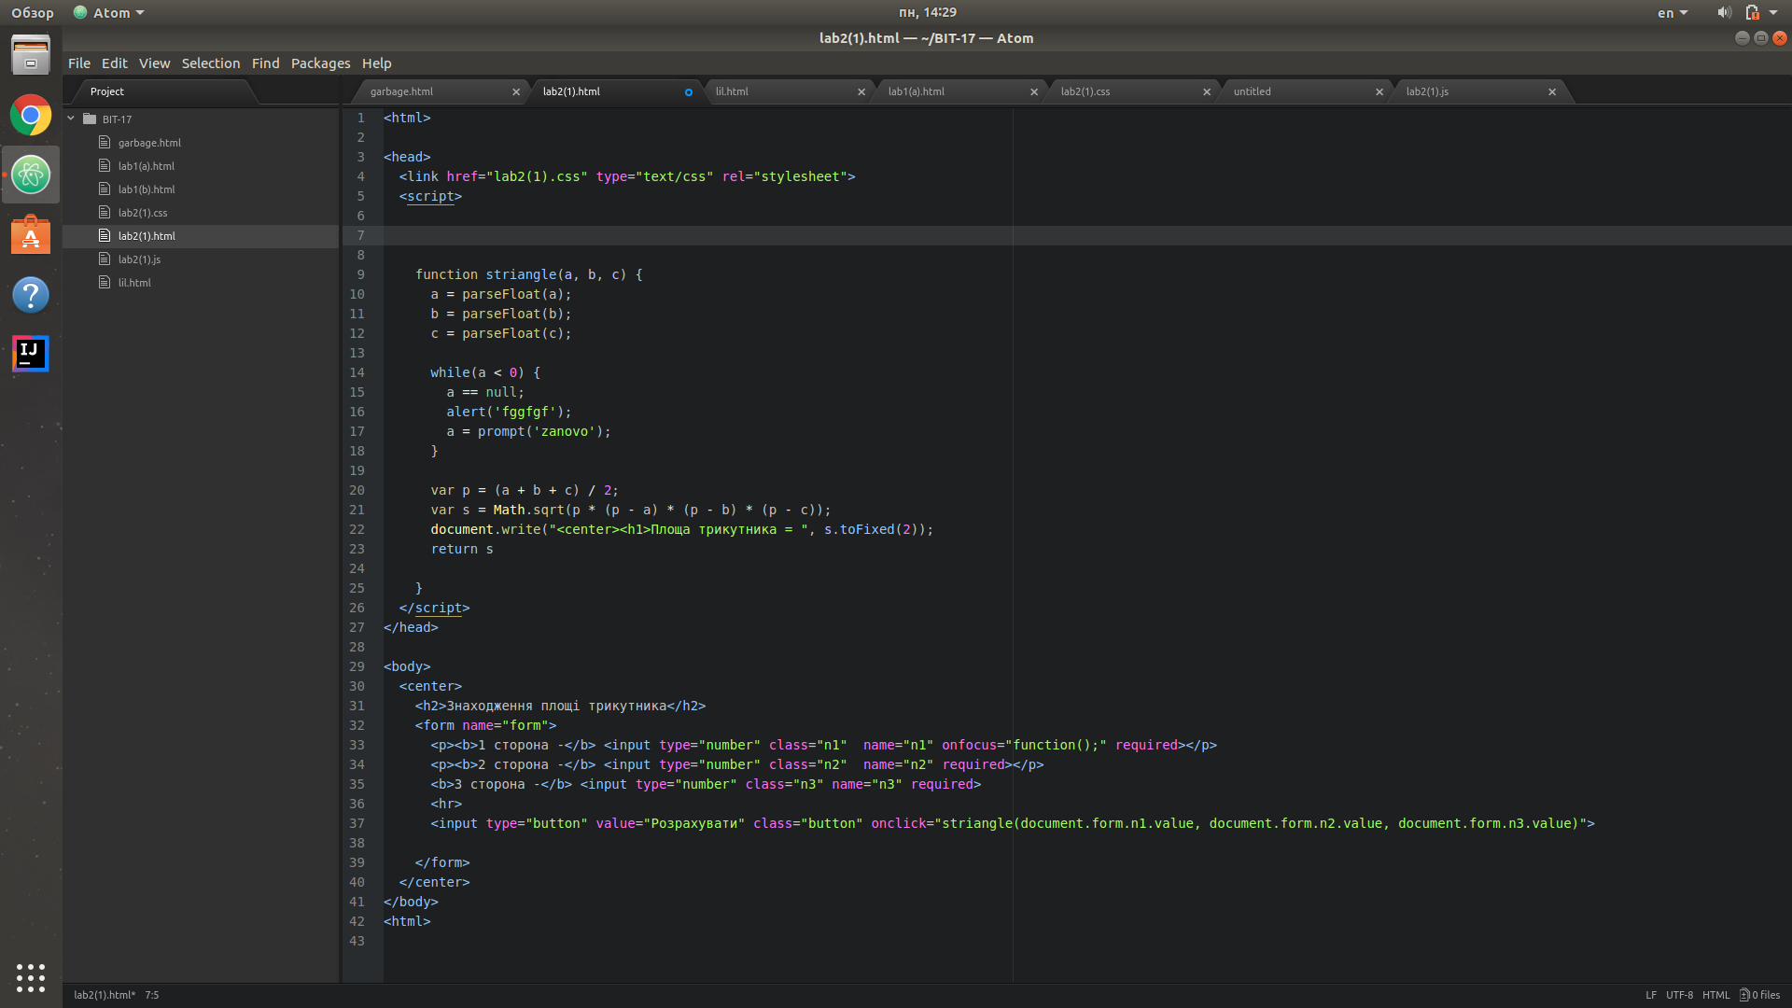Click the Atom icon in the dock

coord(31,175)
